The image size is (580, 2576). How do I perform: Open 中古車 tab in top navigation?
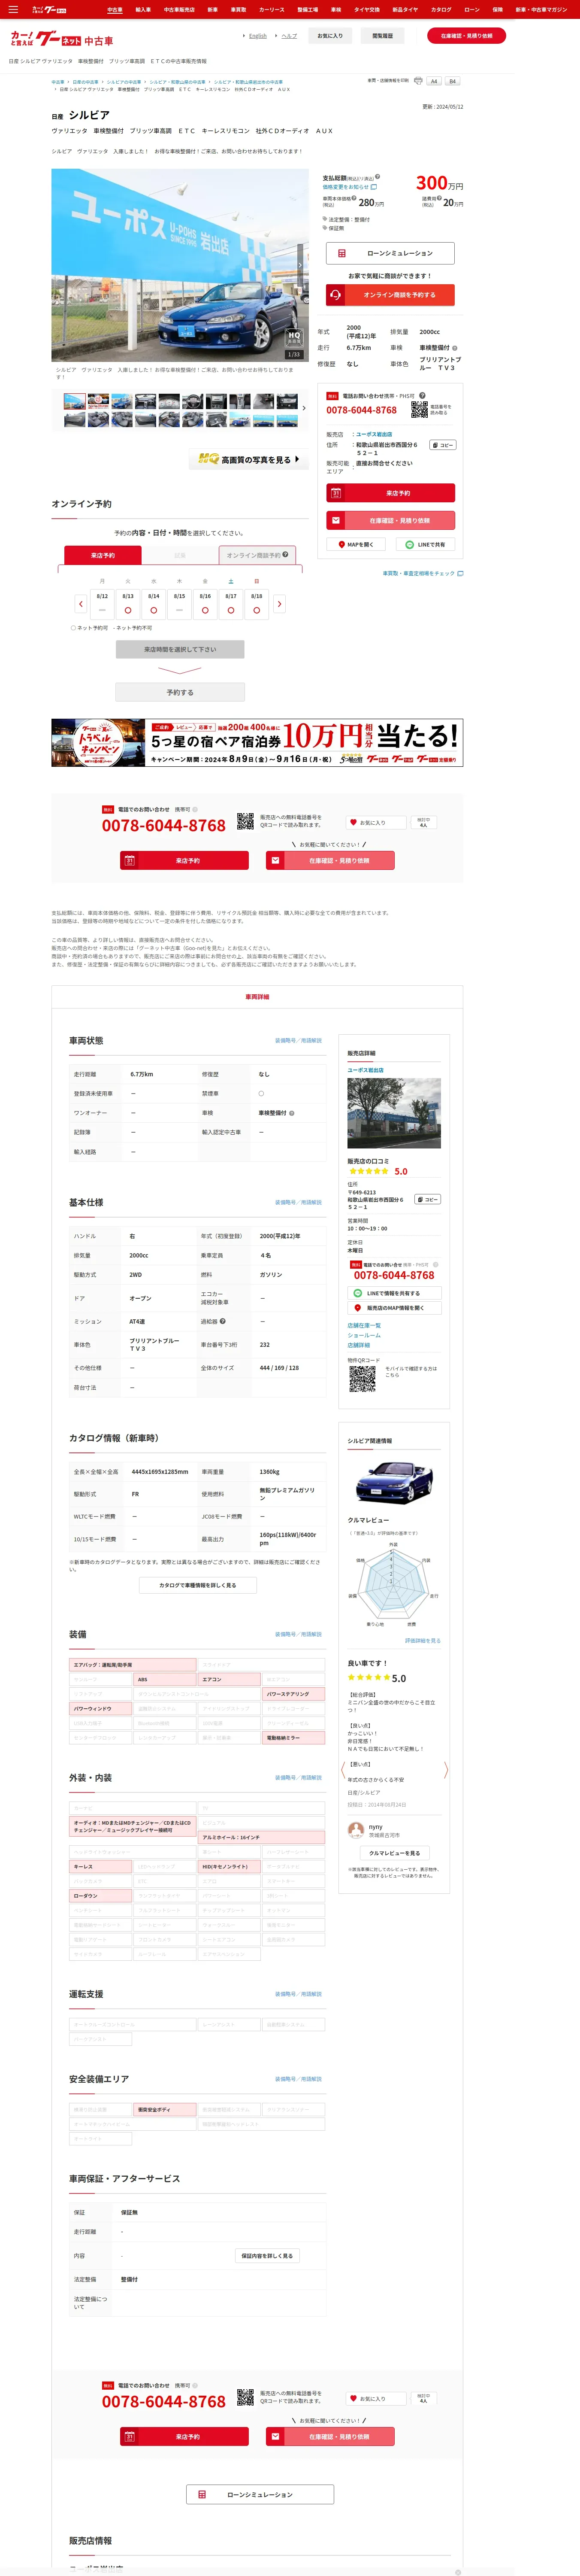point(115,9)
